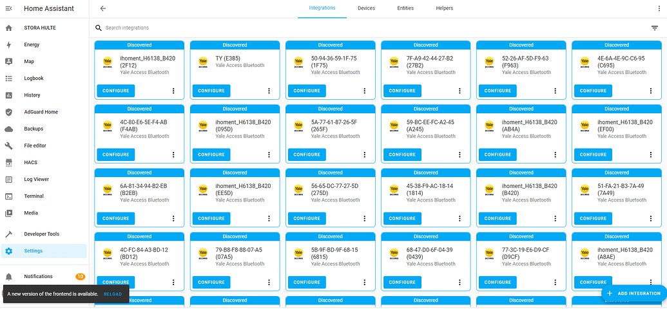Image resolution: width=667 pixels, height=309 pixels.
Task: Go back using the arrow icon
Action: 102,8
